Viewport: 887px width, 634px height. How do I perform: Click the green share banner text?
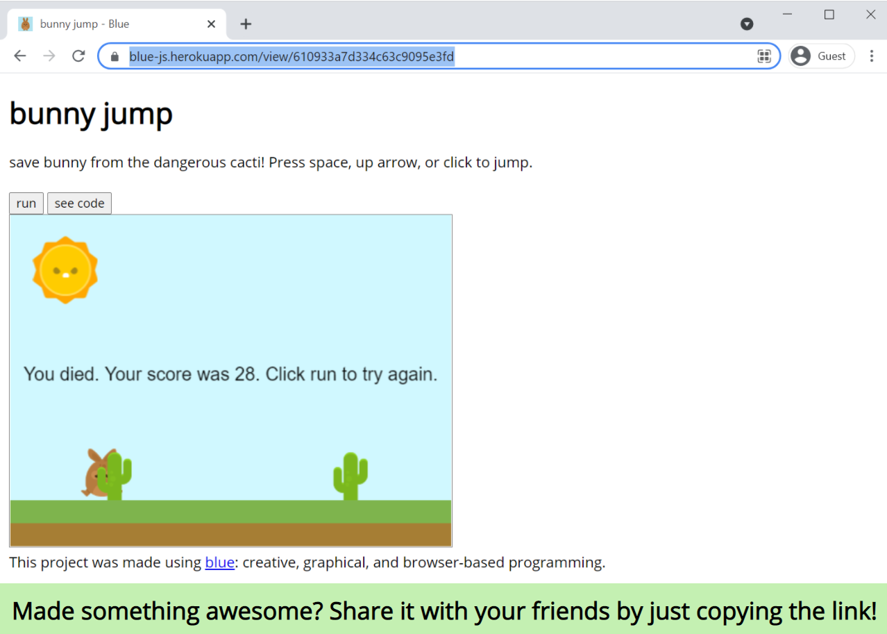(444, 611)
